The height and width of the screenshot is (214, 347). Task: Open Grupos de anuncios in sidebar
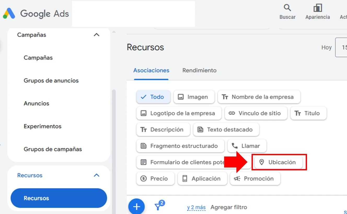[x=51, y=80]
